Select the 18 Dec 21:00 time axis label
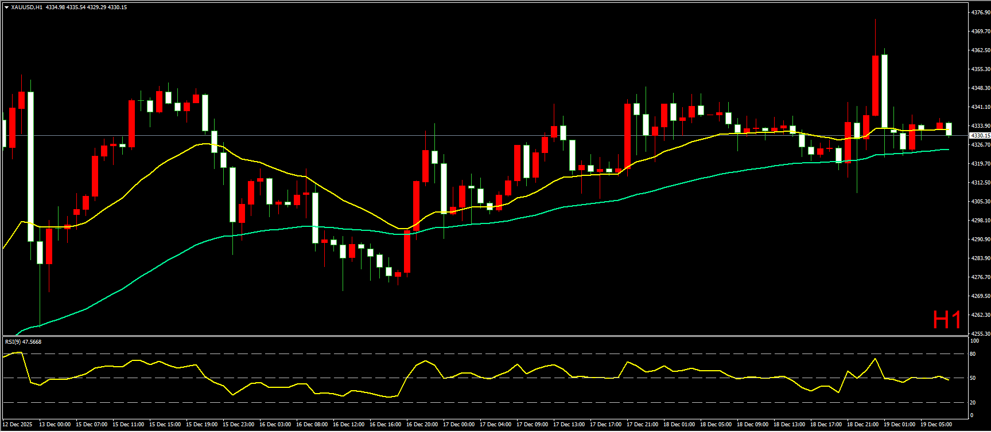Screen dimensions: 991x432 coord(863,425)
